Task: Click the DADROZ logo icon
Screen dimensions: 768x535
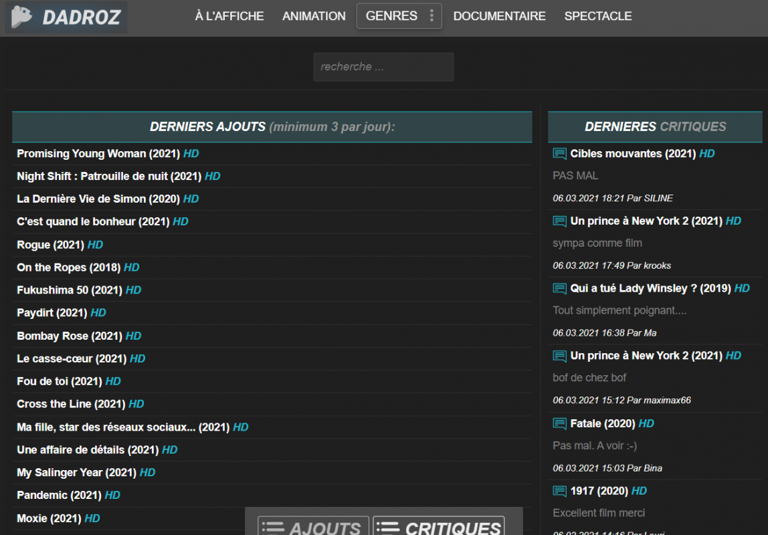Action: tap(21, 17)
